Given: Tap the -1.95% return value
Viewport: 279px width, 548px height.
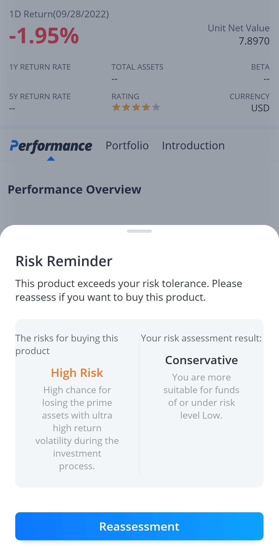Looking at the screenshot, I should (x=44, y=36).
